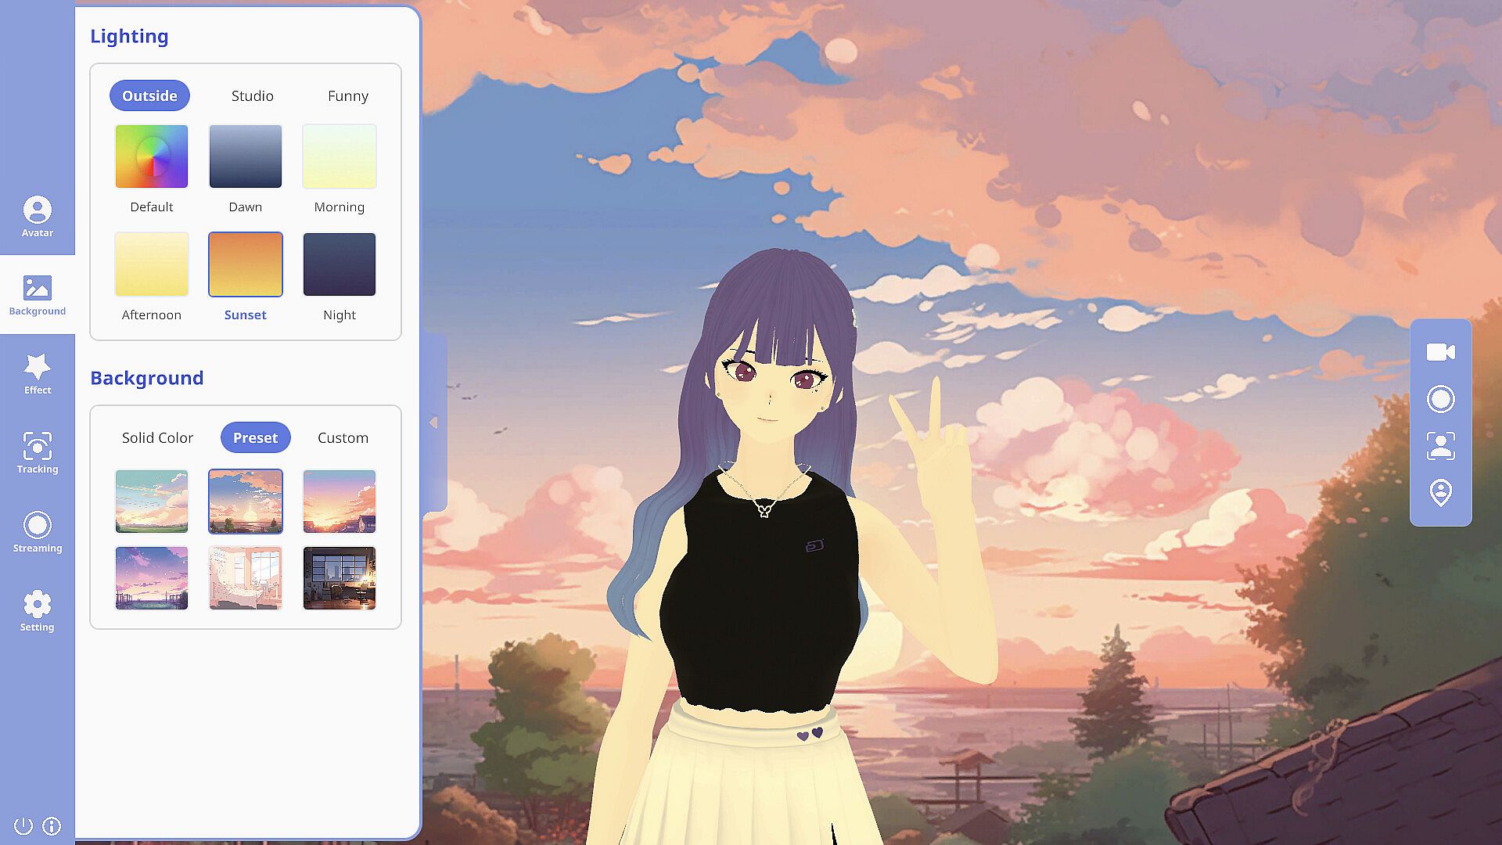
Task: Click the avatar focus frame icon
Action: click(1440, 446)
